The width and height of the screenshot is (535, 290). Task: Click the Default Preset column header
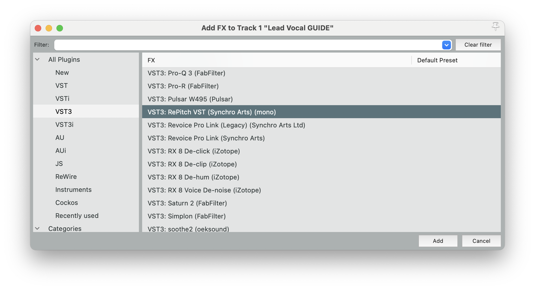(437, 60)
